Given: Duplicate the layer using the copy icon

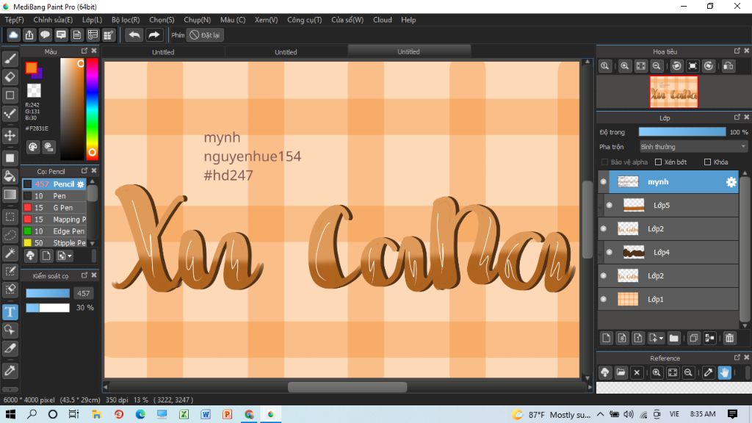Looking at the screenshot, I should 693,338.
